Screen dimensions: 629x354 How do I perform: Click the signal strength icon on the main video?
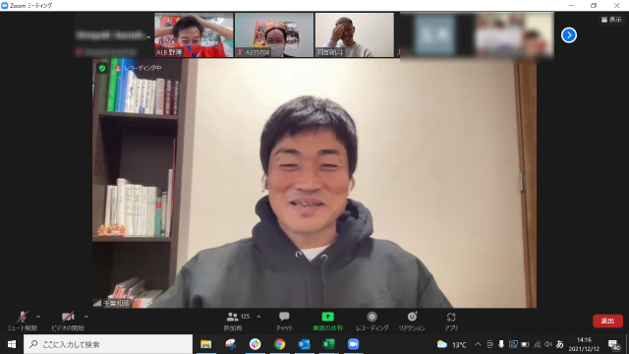coord(97,303)
